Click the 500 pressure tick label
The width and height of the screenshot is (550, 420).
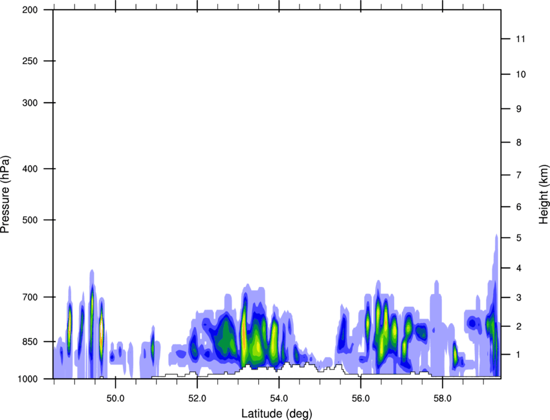pos(30,220)
